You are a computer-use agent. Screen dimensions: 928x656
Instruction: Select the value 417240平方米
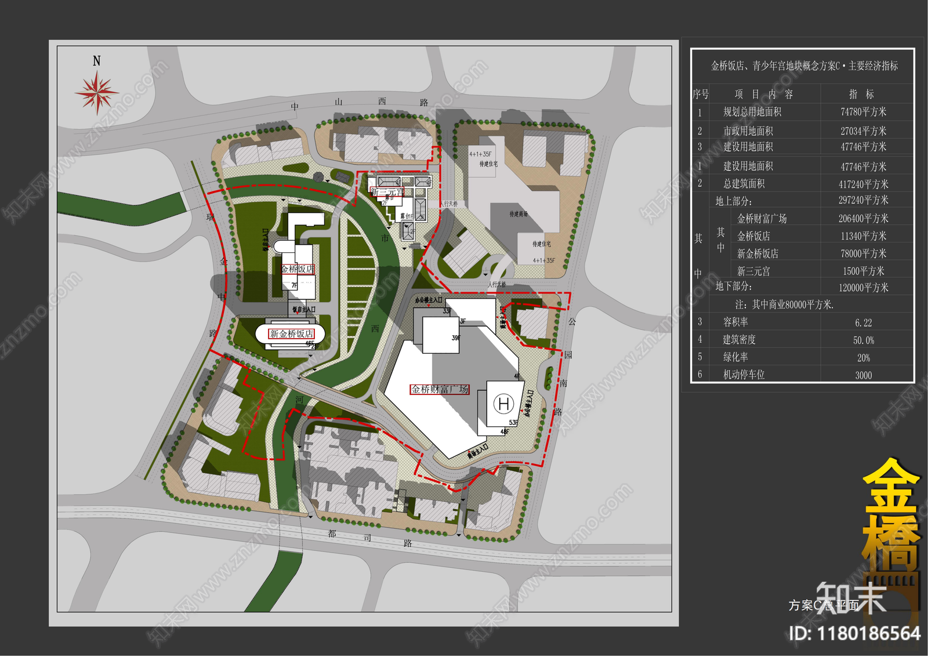pos(864,184)
